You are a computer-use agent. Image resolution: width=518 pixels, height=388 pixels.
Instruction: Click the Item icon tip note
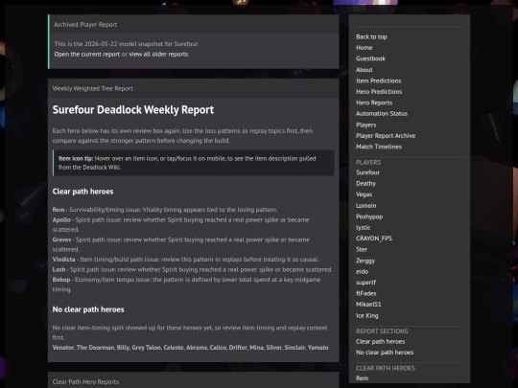pos(194,163)
